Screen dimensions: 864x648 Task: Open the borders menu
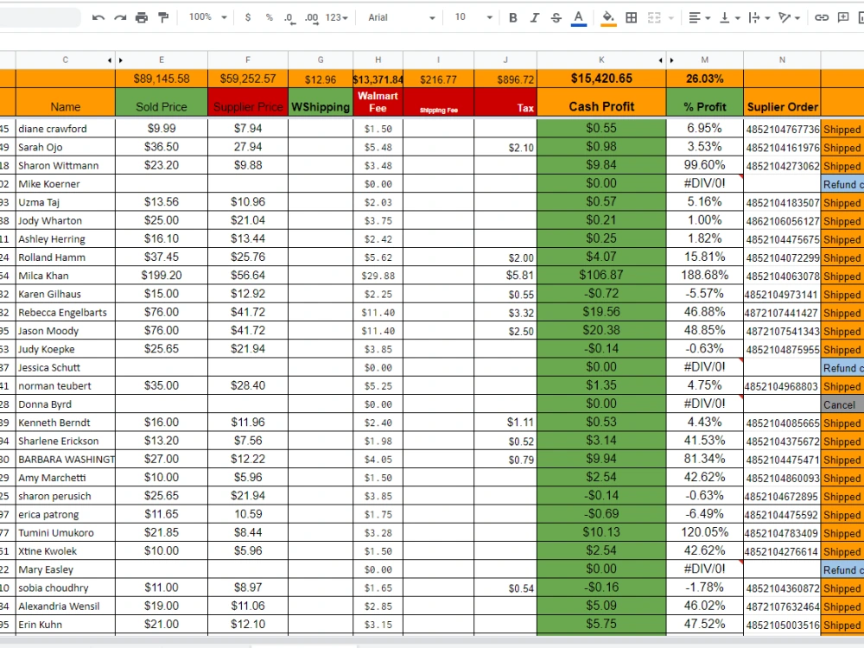[x=632, y=17]
